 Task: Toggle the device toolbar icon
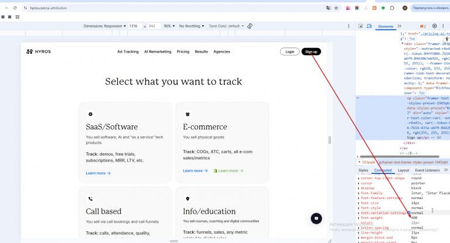coord(369,26)
